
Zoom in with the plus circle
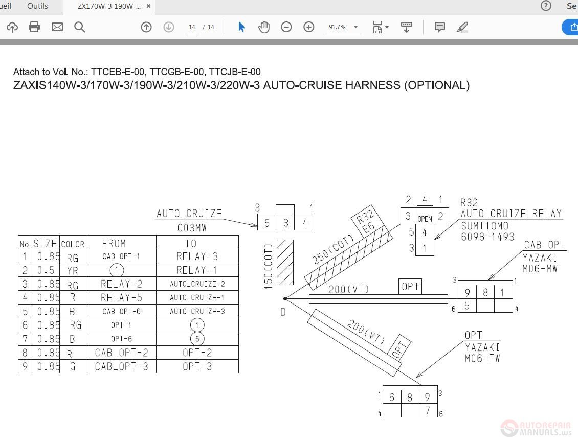[309, 27]
